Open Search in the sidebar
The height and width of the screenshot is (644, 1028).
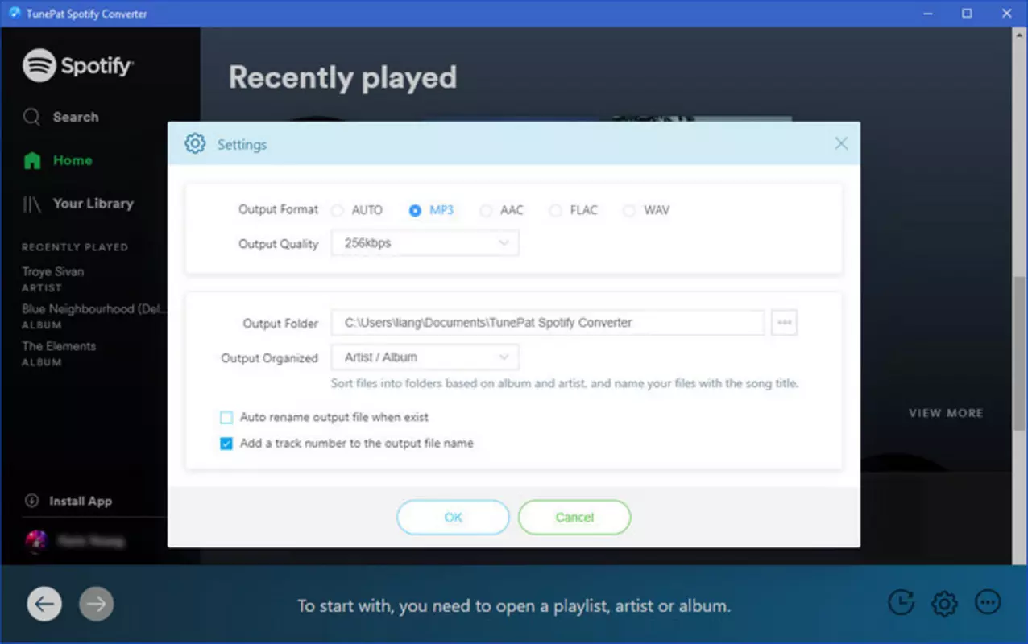[76, 117]
